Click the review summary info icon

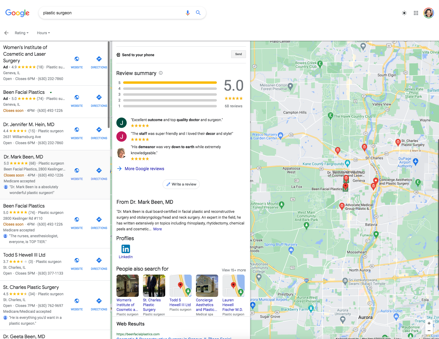(161, 73)
